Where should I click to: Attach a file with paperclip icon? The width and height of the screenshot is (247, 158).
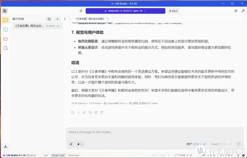pyautogui.click(x=71, y=144)
